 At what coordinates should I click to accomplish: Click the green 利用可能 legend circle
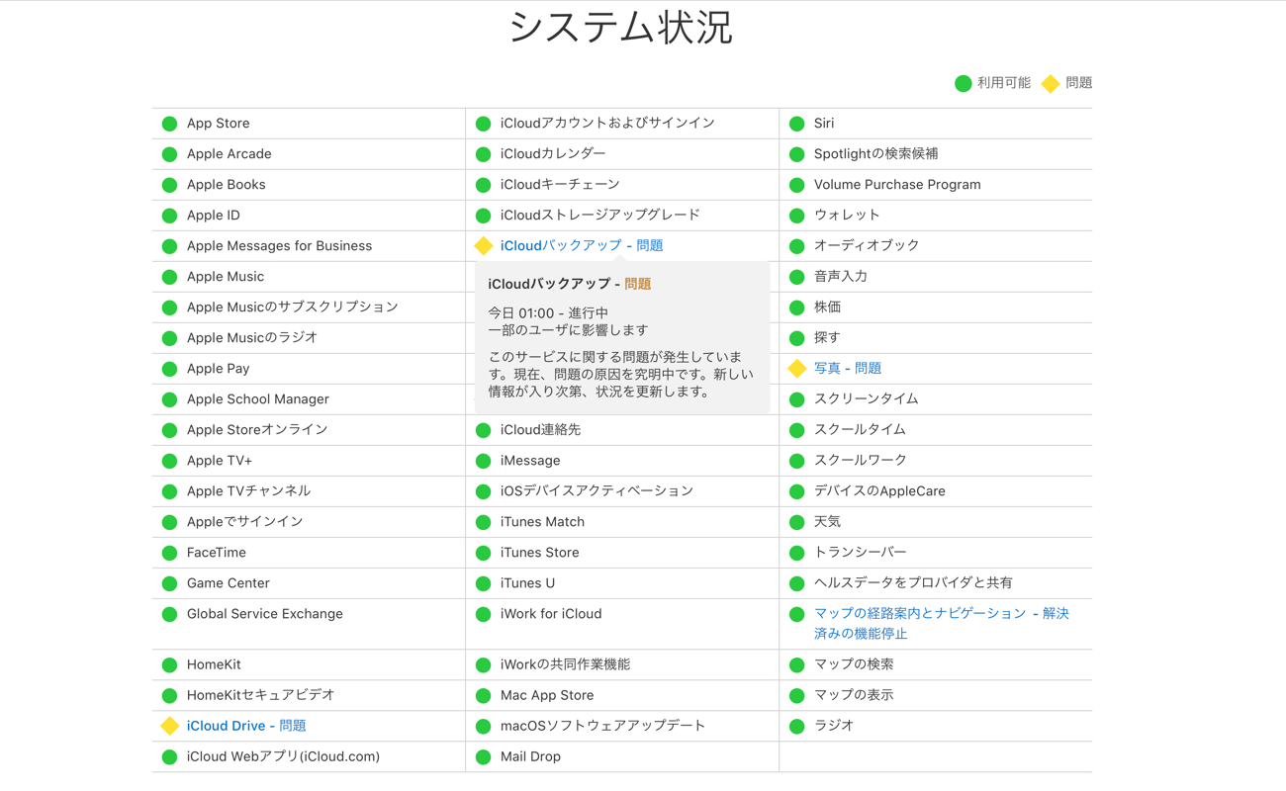pyautogui.click(x=964, y=83)
